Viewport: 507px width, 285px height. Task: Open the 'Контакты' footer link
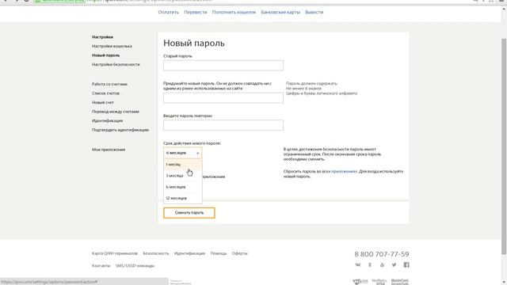[x=101, y=266]
